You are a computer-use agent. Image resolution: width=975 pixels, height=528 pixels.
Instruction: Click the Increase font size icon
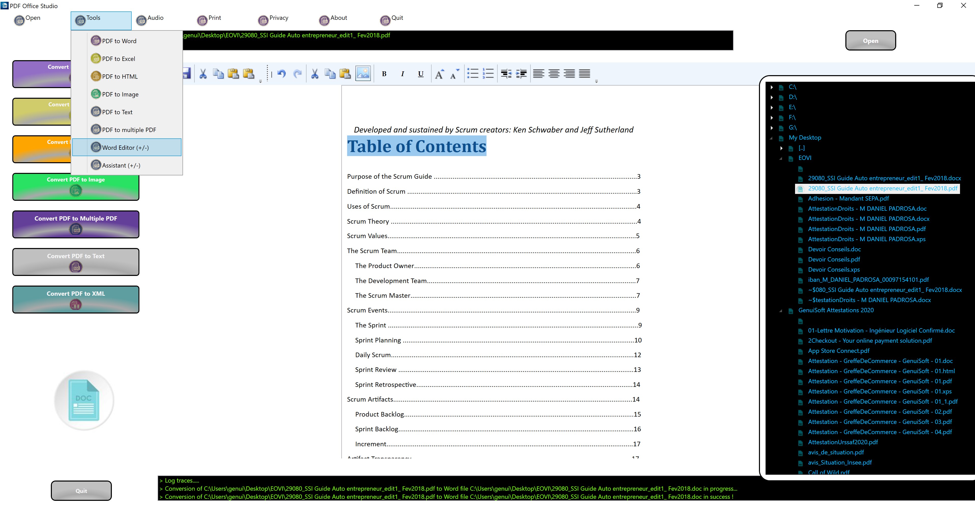point(439,73)
